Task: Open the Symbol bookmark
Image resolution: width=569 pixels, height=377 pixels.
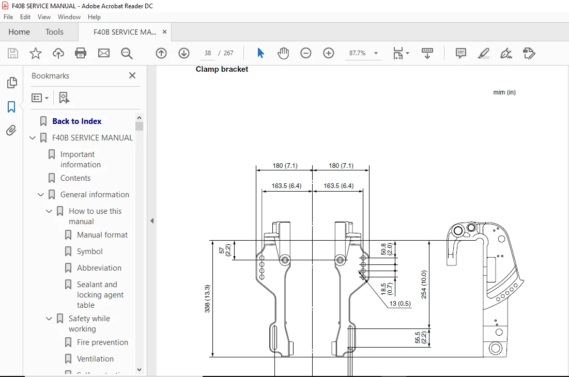Action: click(89, 252)
